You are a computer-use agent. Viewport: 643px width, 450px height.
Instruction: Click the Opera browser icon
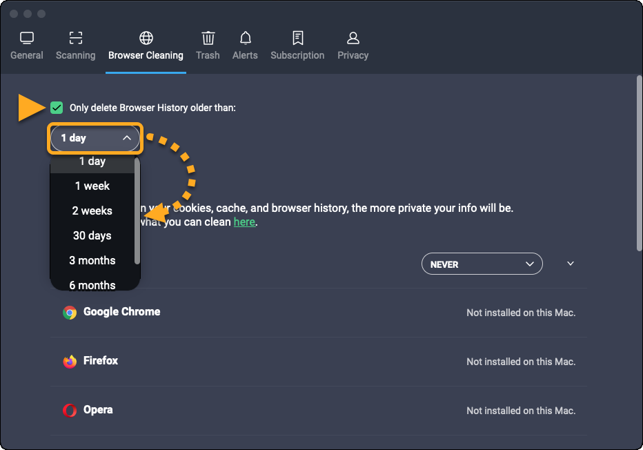tap(70, 411)
